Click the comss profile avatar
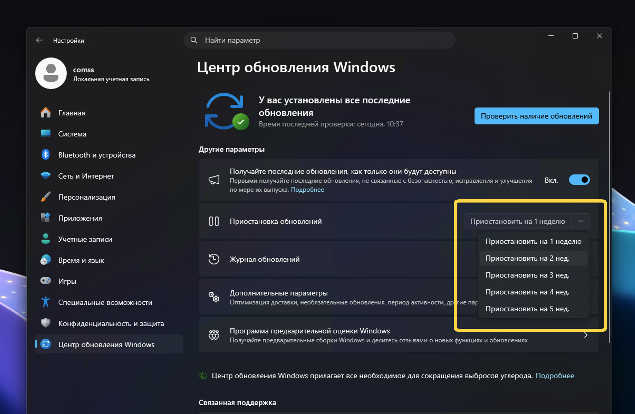This screenshot has width=635, height=414. click(x=51, y=73)
